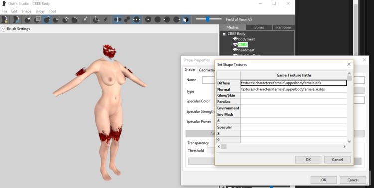
Task: Hide the bodymeat mesh via eye icon
Action: coord(235,39)
